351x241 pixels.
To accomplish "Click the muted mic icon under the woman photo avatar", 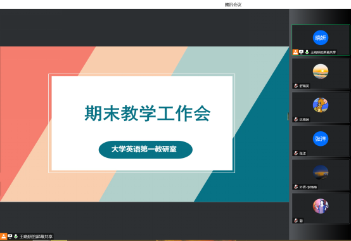I will [296, 221].
